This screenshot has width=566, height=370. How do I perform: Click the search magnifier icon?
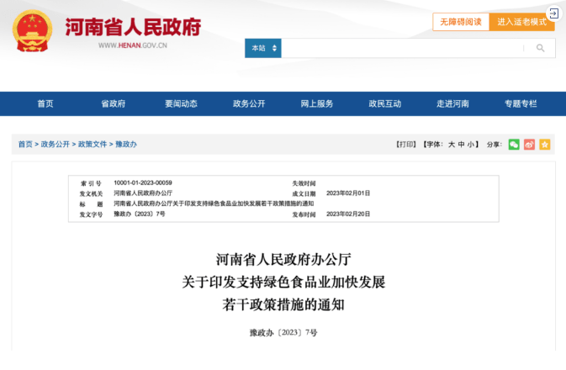pyautogui.click(x=540, y=48)
